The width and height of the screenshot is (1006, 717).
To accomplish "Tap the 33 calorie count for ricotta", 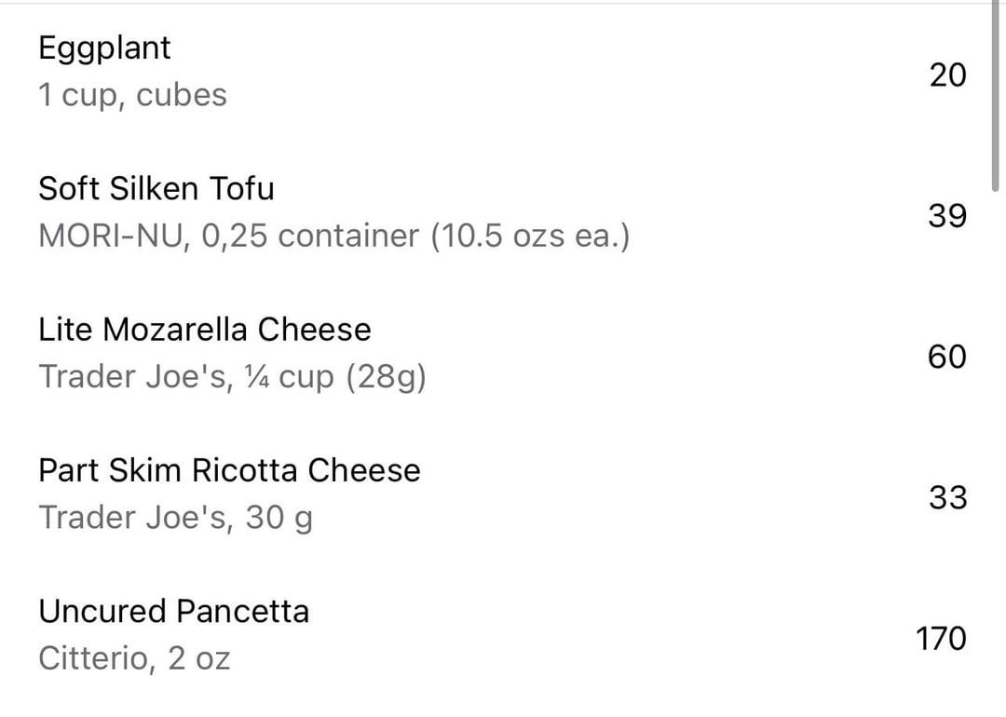I will 947,498.
